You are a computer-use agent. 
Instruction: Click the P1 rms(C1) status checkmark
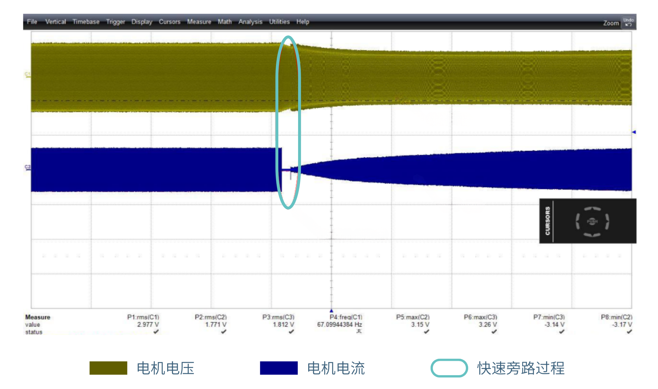[156, 332]
